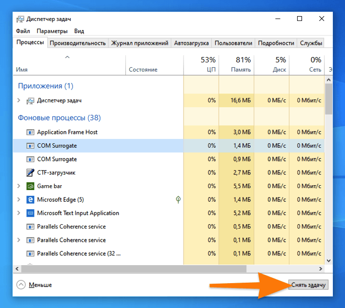The image size is (345, 308).
Task: Click the horizontal scrollbar left arrow
Action: click(17, 269)
